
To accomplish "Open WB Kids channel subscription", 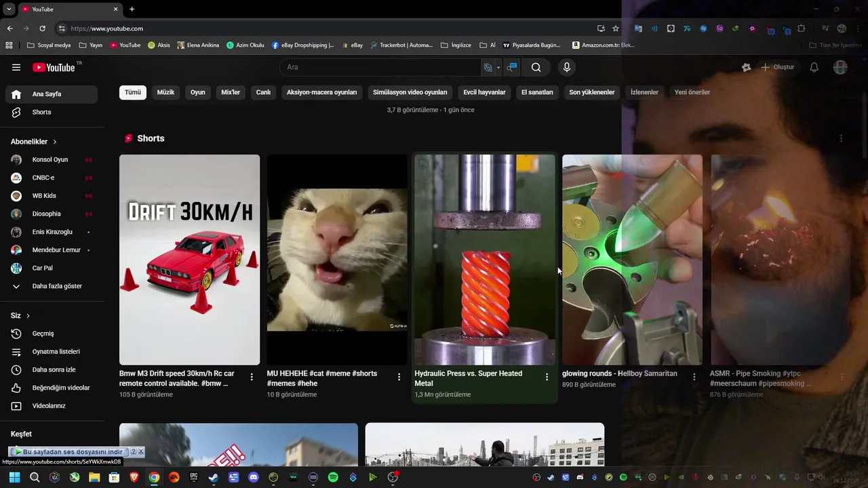I will [x=52, y=196].
